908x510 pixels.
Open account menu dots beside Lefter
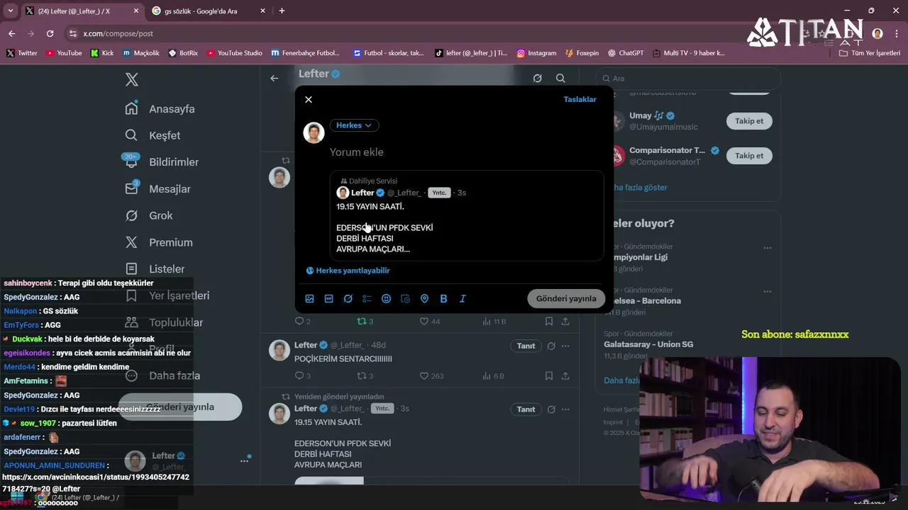click(x=244, y=461)
